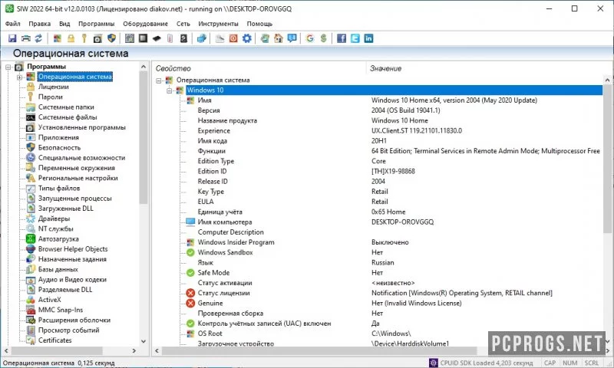Image resolution: width=614 pixels, height=368 pixels.
Task: Click the hard disk toolbar icon
Action: tap(183, 38)
